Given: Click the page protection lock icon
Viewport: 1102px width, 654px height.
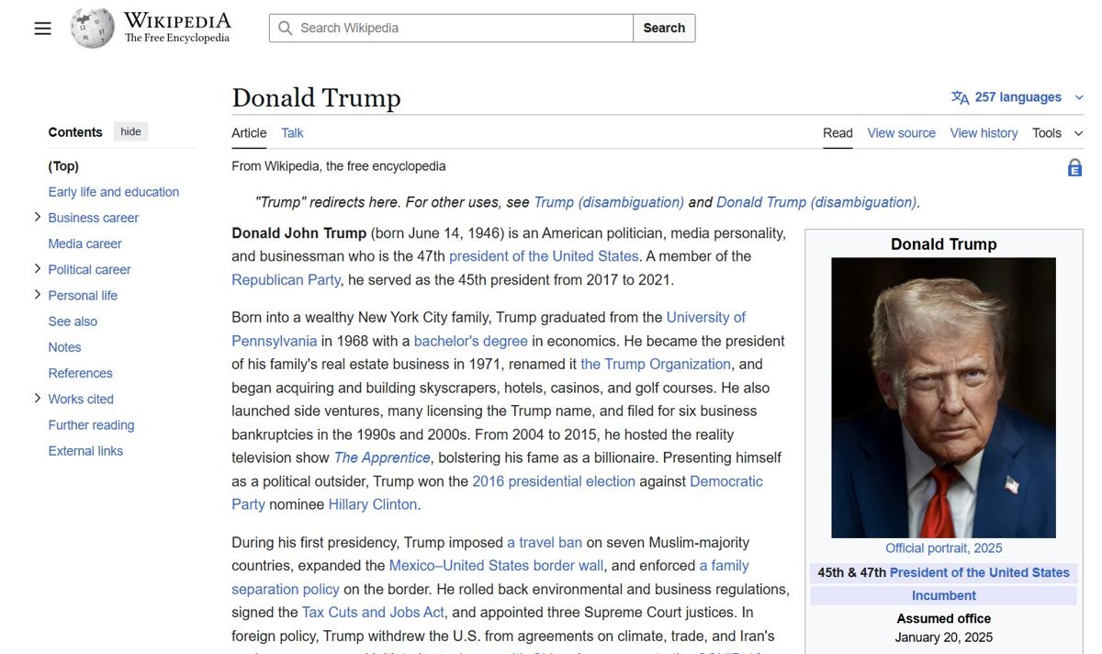Looking at the screenshot, I should 1074,167.
